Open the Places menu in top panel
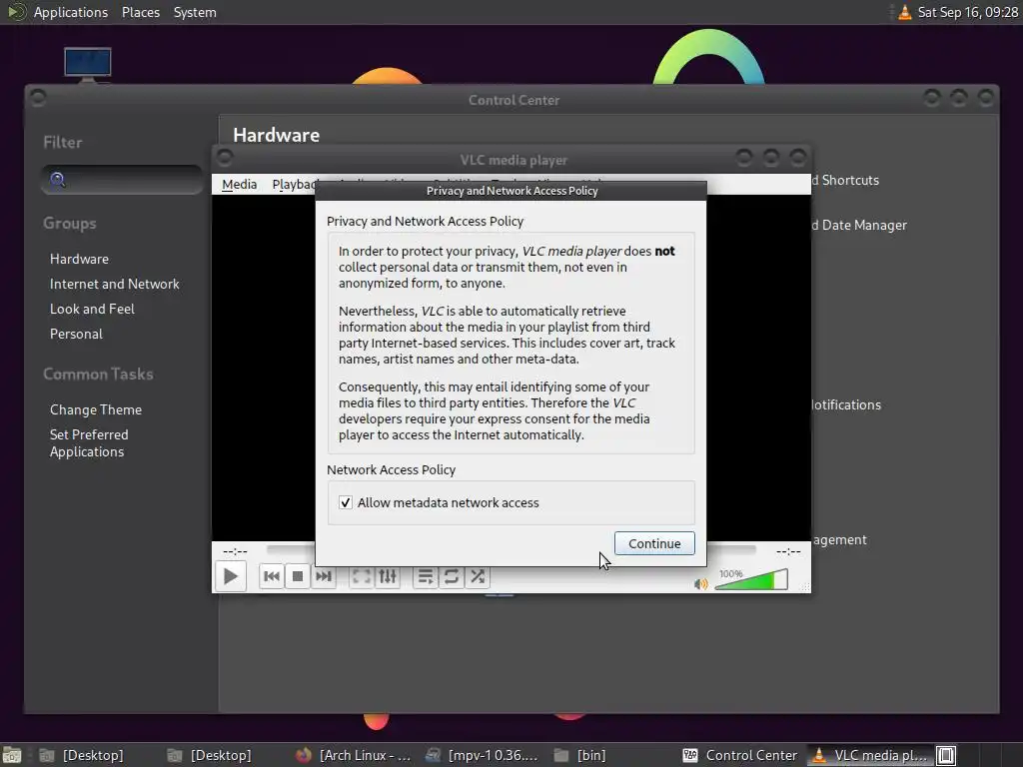 (141, 12)
